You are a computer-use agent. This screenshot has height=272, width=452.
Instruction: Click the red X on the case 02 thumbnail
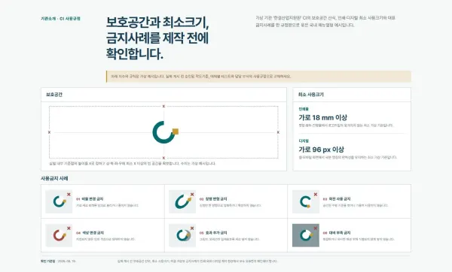(192, 195)
